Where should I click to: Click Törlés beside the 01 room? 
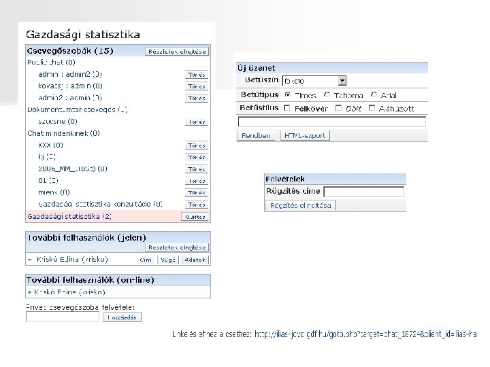[196, 181]
